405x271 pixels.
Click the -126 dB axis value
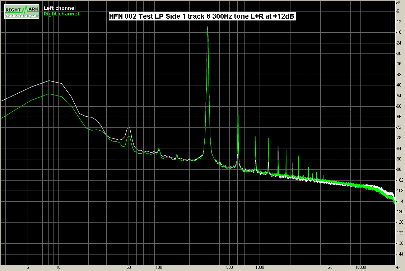[399, 222]
